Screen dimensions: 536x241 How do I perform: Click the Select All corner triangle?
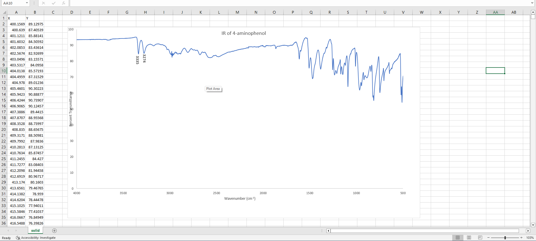(x=4, y=12)
